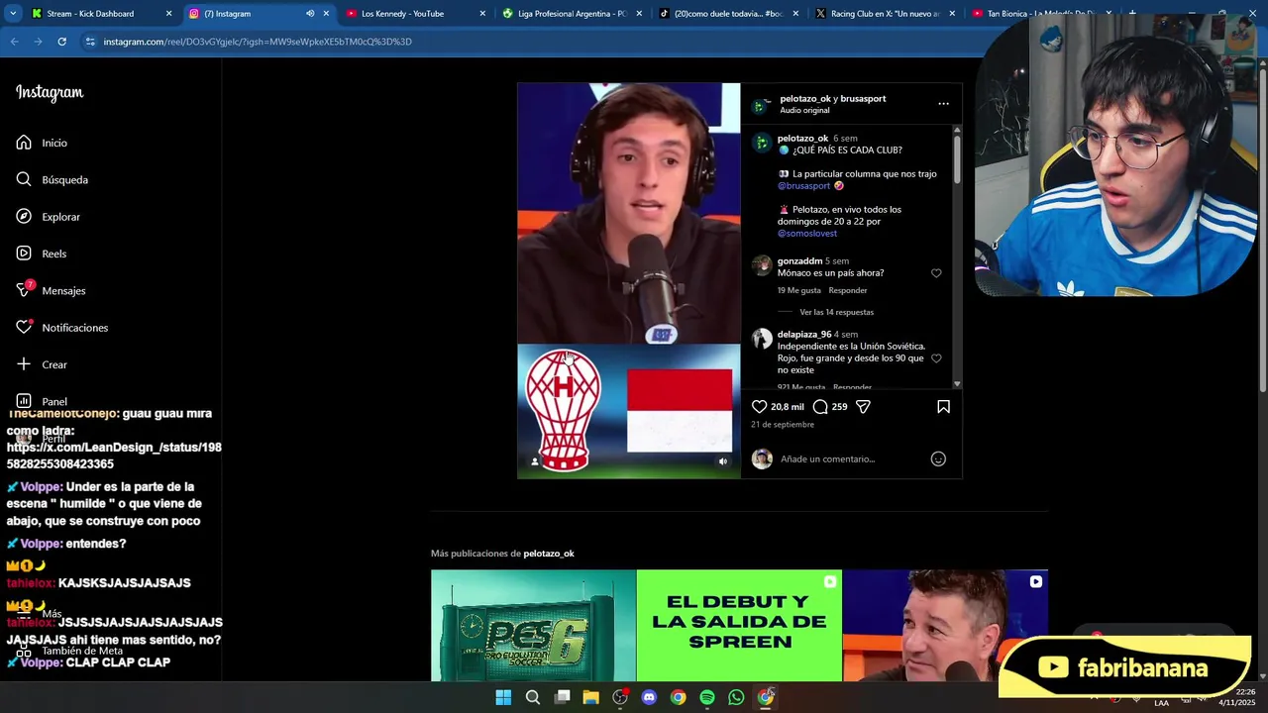The image size is (1268, 713).
Task: Open File Explorer from taskbar
Action: point(590,697)
